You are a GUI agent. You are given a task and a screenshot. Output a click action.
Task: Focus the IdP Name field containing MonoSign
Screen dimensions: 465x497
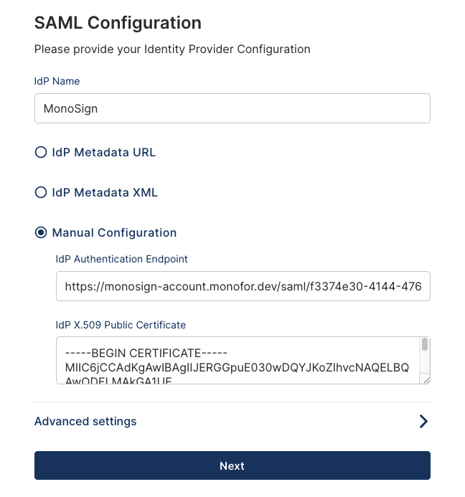232,109
